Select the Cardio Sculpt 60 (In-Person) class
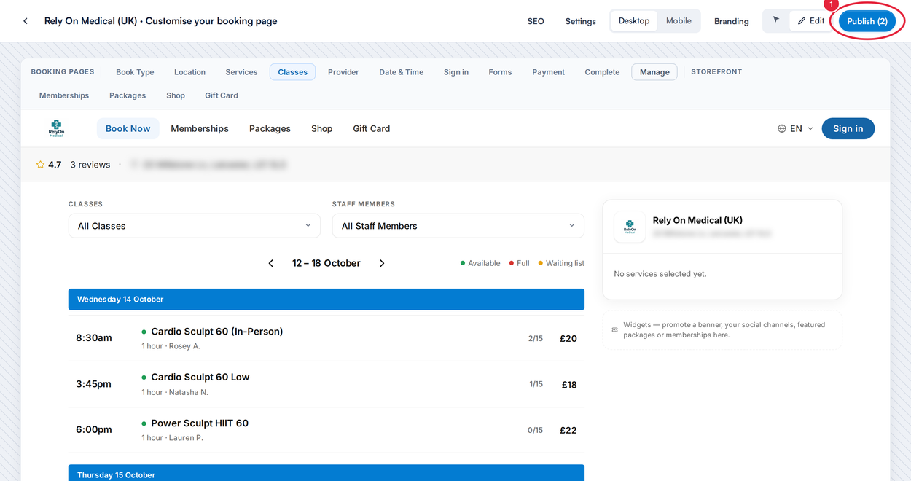 pos(327,338)
